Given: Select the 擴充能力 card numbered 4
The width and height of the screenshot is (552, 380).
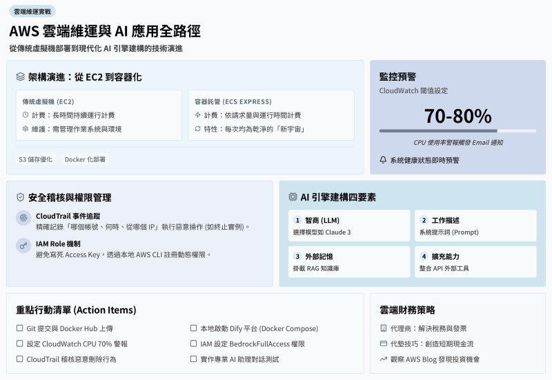Looking at the screenshot, I should coord(475,262).
